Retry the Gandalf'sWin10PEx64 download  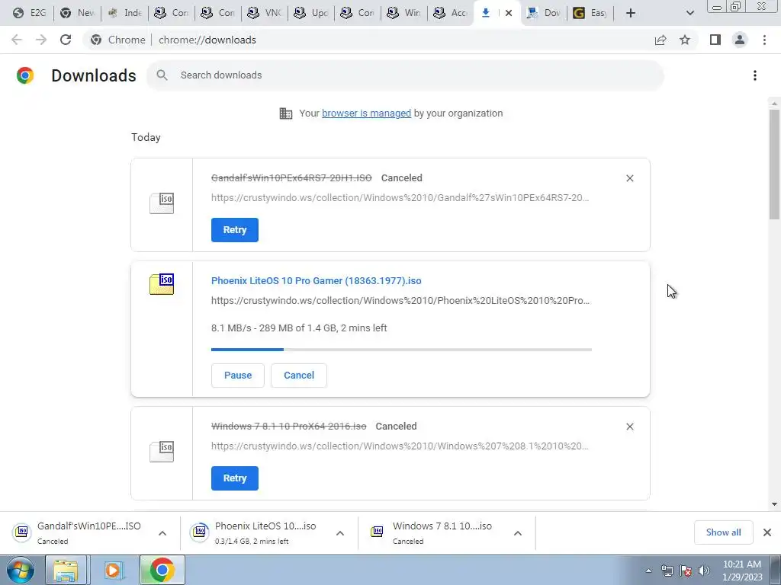pyautogui.click(x=235, y=230)
